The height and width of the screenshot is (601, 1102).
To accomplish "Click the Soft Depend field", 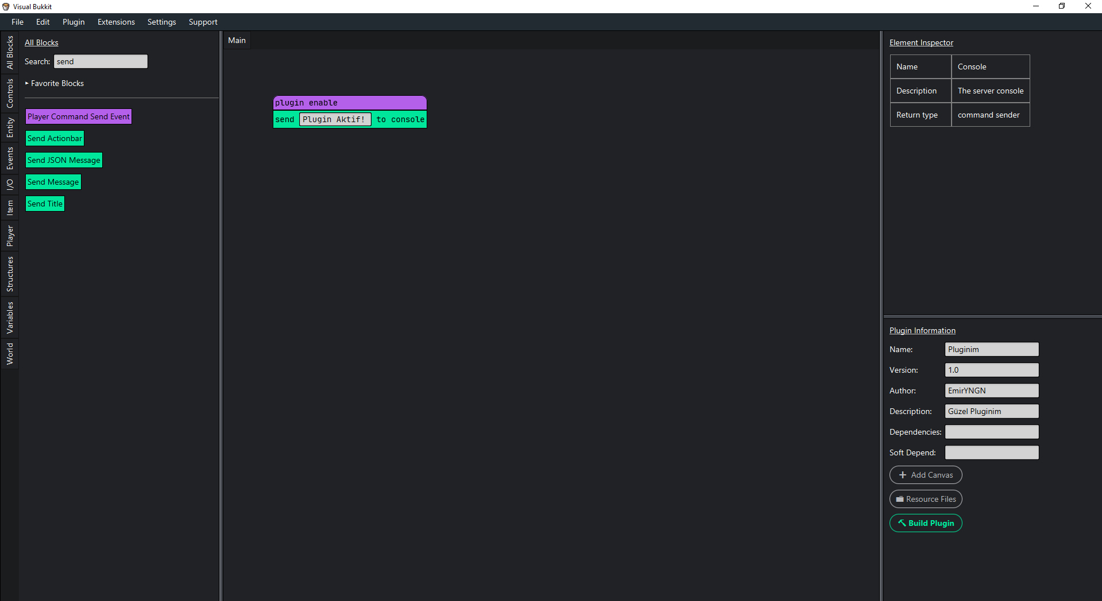I will [x=992, y=452].
